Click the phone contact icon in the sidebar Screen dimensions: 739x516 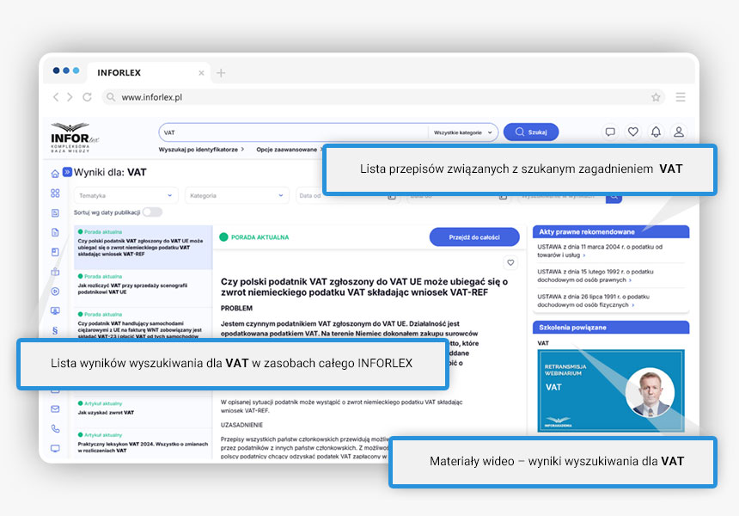(x=56, y=428)
